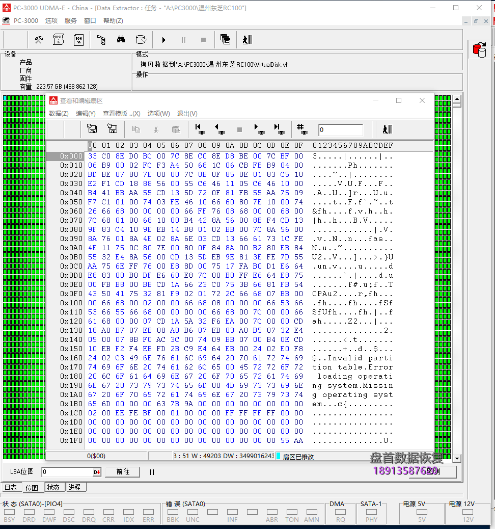Open the 查看模版..(X) menu
495x529 pixels.
121,114
